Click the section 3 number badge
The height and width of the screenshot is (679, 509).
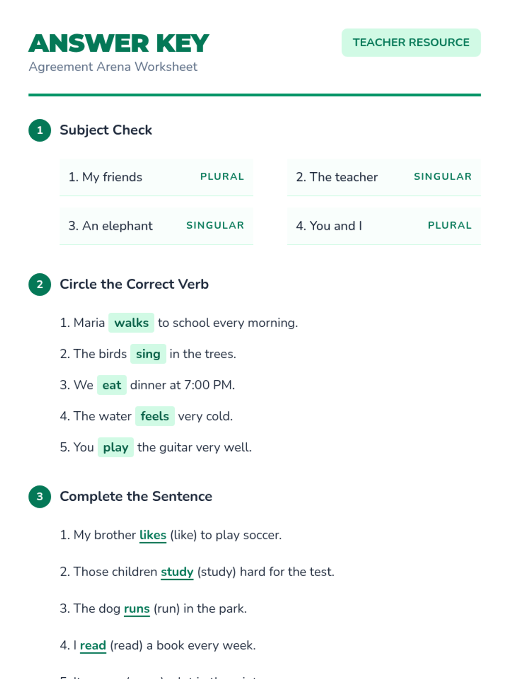[x=40, y=497]
